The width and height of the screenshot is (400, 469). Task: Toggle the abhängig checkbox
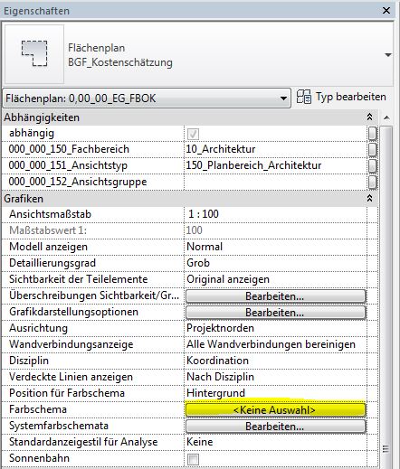pos(193,134)
